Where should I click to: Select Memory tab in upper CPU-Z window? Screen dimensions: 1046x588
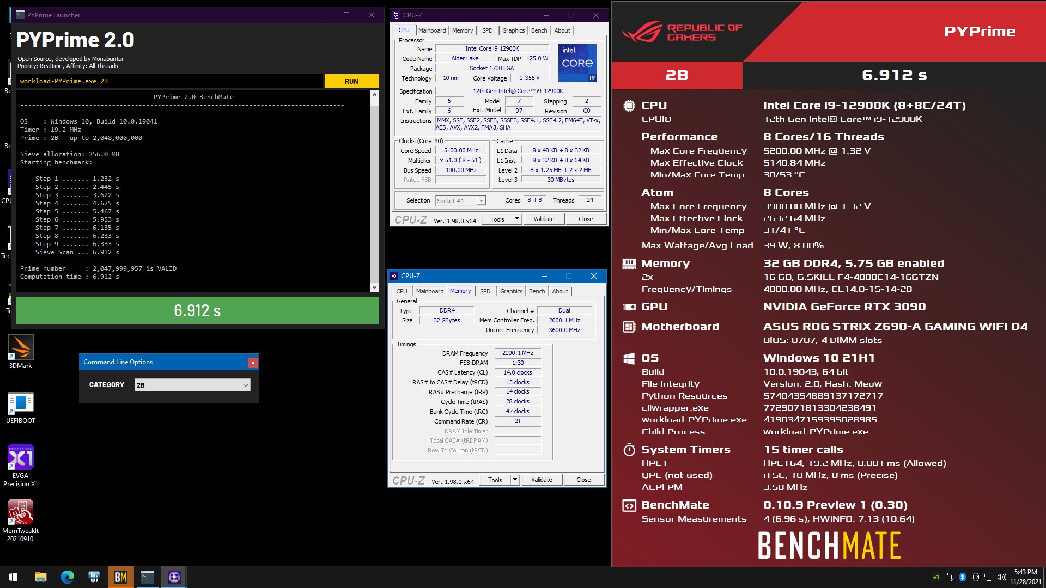click(x=463, y=30)
